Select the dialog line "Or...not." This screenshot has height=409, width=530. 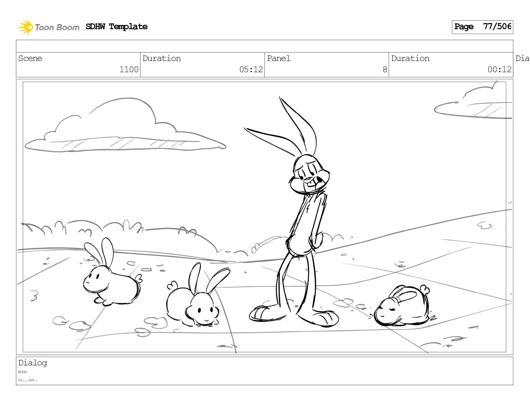pos(27,380)
